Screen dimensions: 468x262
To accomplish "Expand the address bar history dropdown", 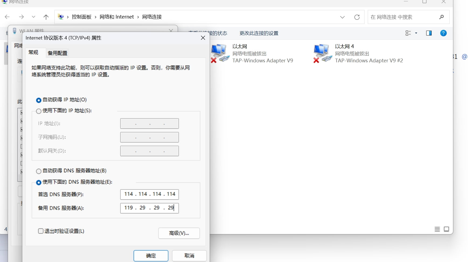I will [342, 17].
